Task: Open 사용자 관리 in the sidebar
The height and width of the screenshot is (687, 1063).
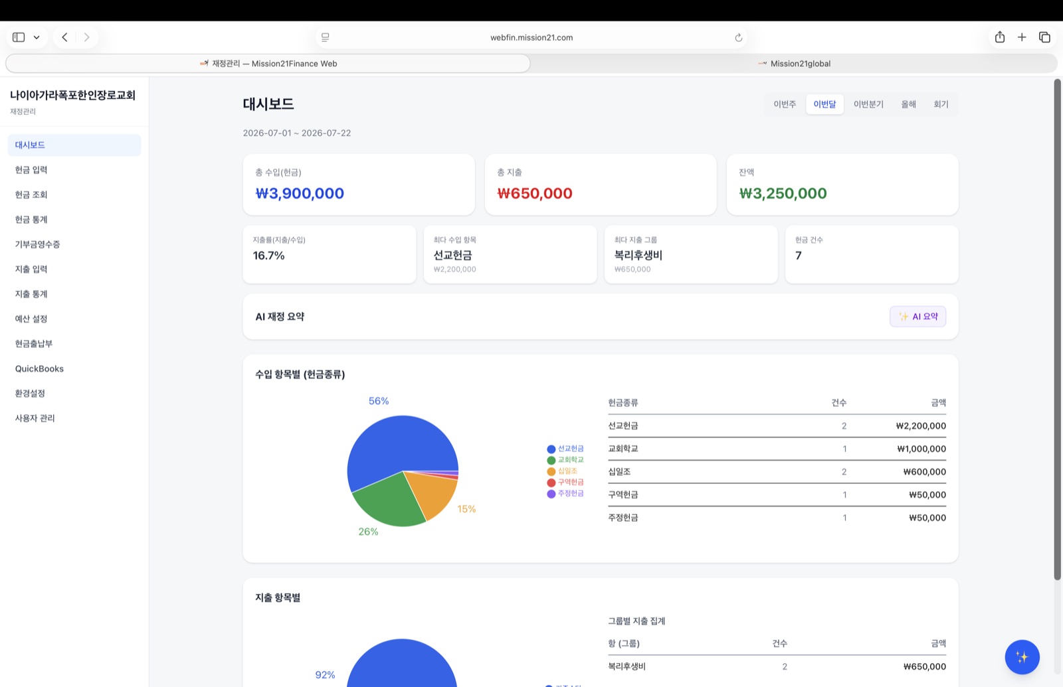Action: (74, 418)
